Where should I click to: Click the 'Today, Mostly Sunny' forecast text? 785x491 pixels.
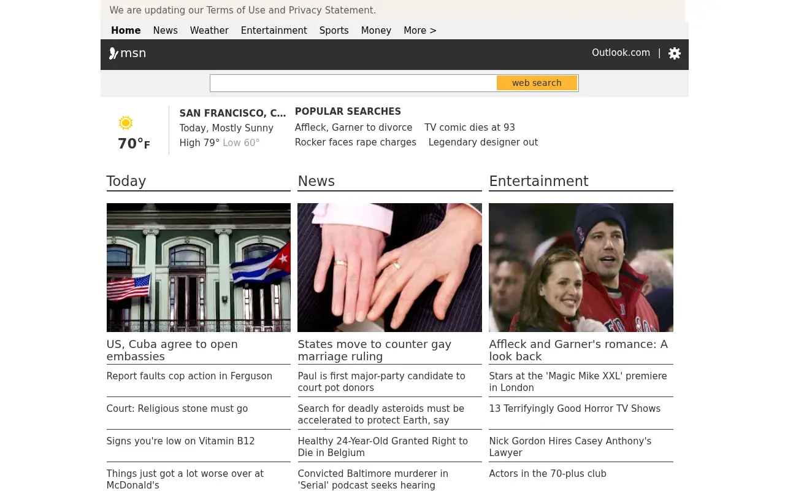coord(226,128)
